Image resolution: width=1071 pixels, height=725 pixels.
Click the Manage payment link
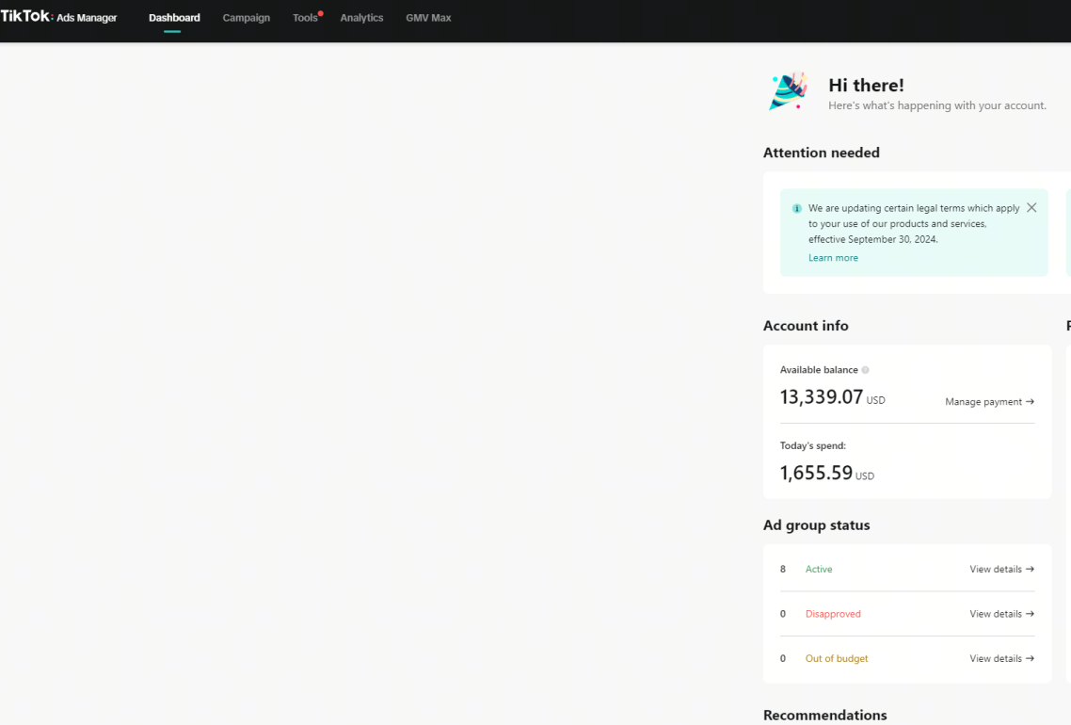[989, 402]
